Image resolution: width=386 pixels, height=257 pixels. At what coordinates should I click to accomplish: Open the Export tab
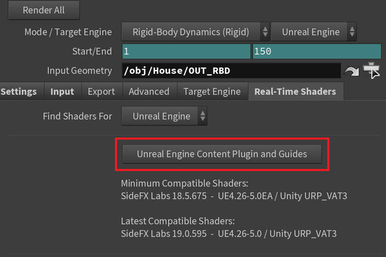(x=102, y=91)
